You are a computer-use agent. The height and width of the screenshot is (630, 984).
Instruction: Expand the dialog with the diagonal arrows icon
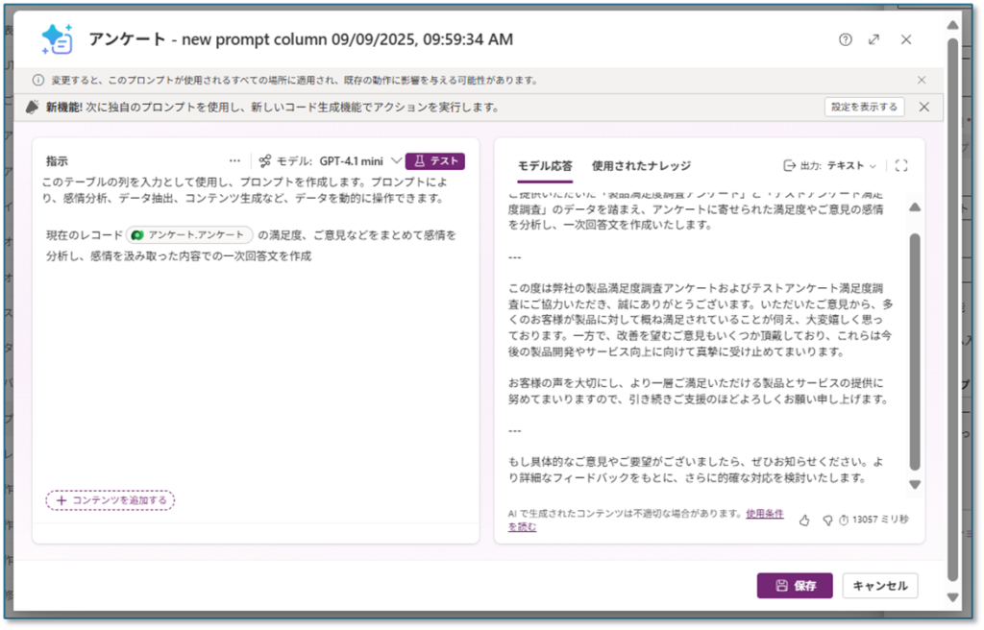coord(873,39)
